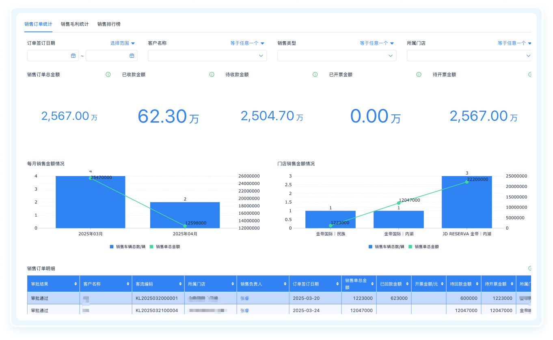Click the 2025-03-20 date cell
The width and height of the screenshot is (553, 340).
(x=315, y=298)
